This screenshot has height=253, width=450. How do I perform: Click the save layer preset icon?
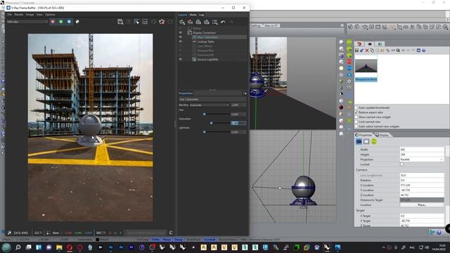198,22
